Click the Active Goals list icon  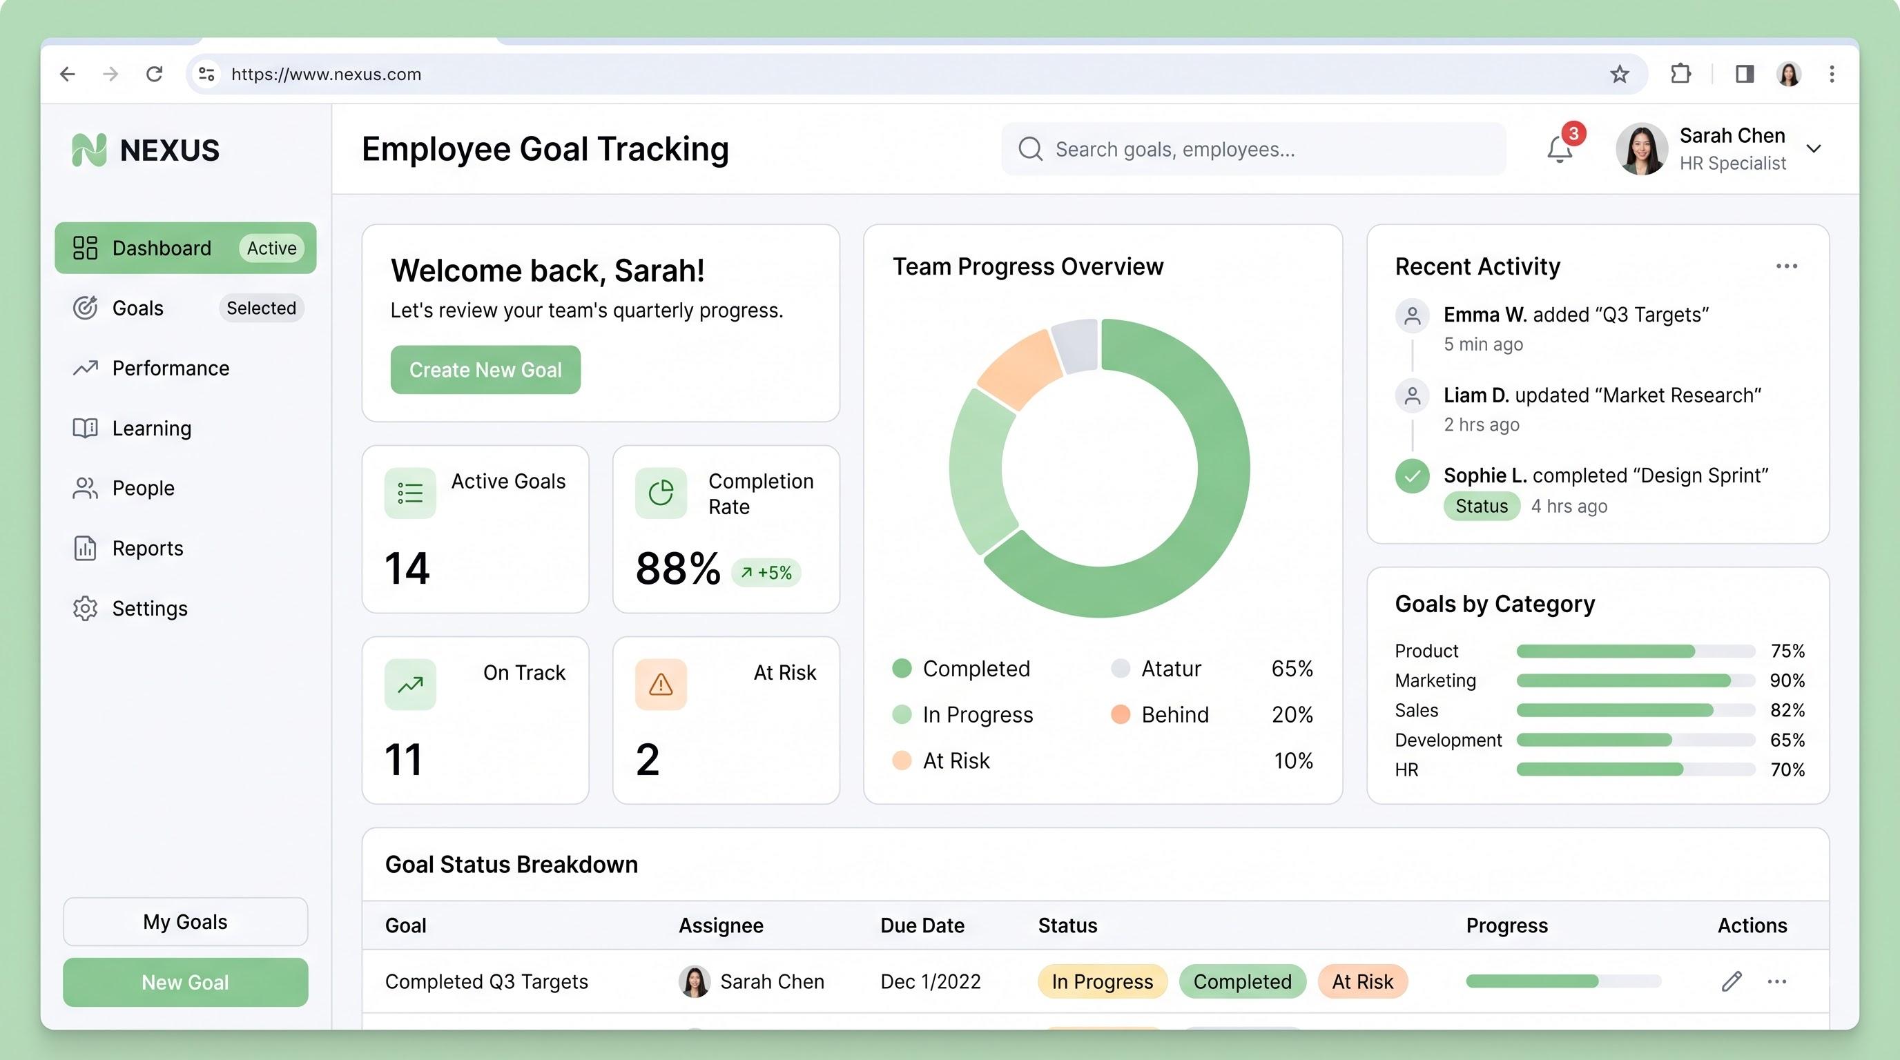pyautogui.click(x=410, y=493)
